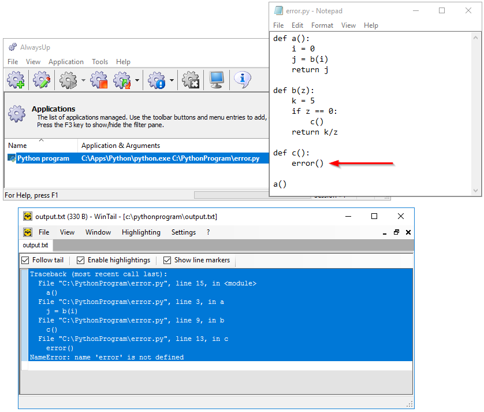The width and height of the screenshot is (484, 412).
Task: Open Notepad Help menu
Action: tap(371, 25)
